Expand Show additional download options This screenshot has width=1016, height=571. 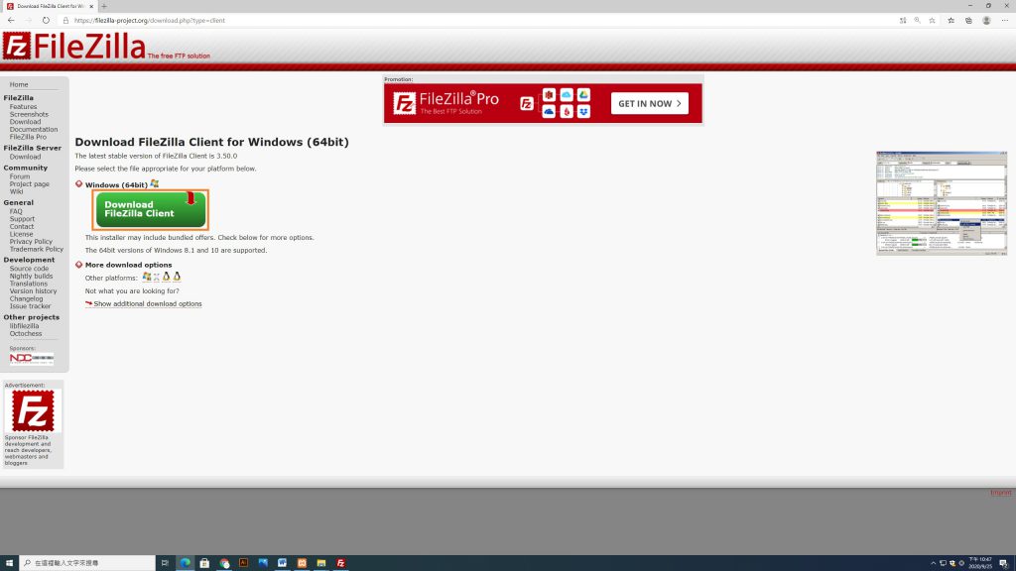pos(148,303)
